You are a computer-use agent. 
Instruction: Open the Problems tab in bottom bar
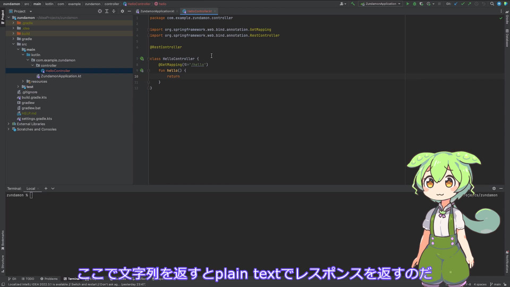click(x=48, y=278)
